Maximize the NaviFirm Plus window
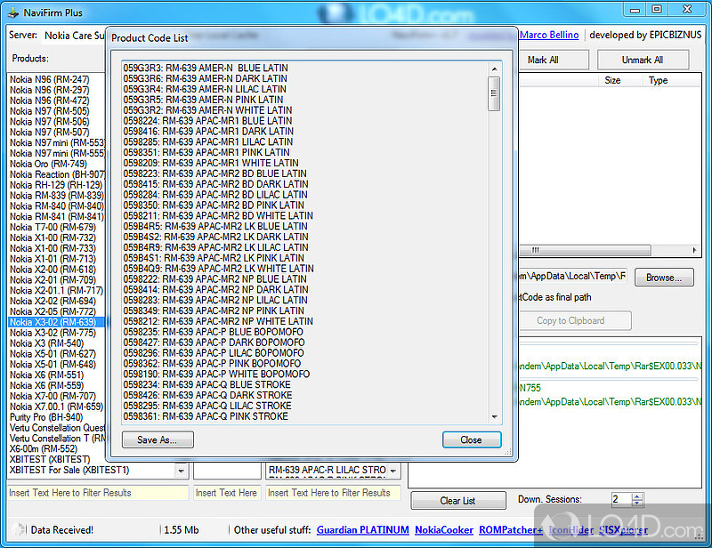Viewport: 712px width, 548px height. pos(657,10)
